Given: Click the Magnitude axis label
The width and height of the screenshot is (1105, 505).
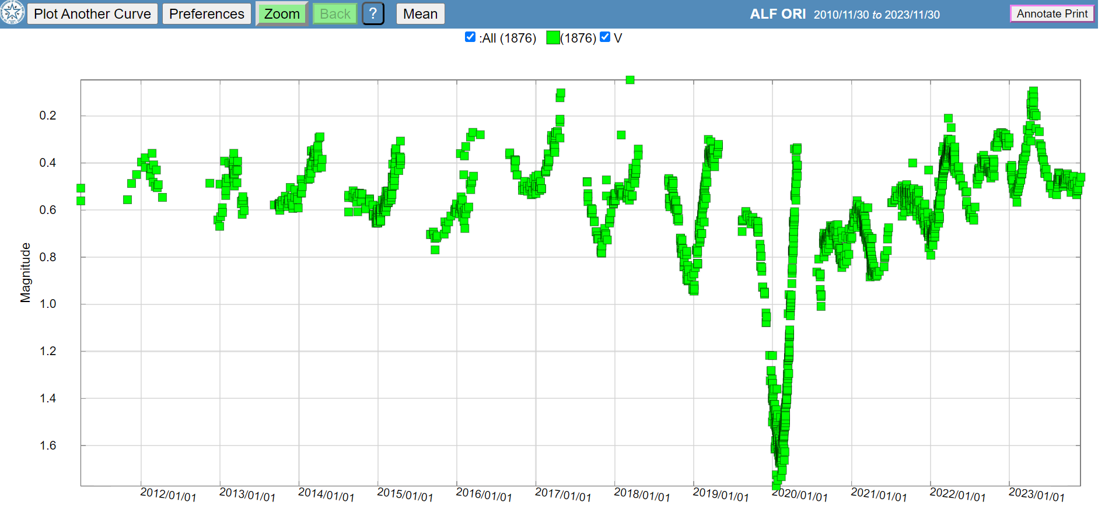Looking at the screenshot, I should pyautogui.click(x=25, y=272).
